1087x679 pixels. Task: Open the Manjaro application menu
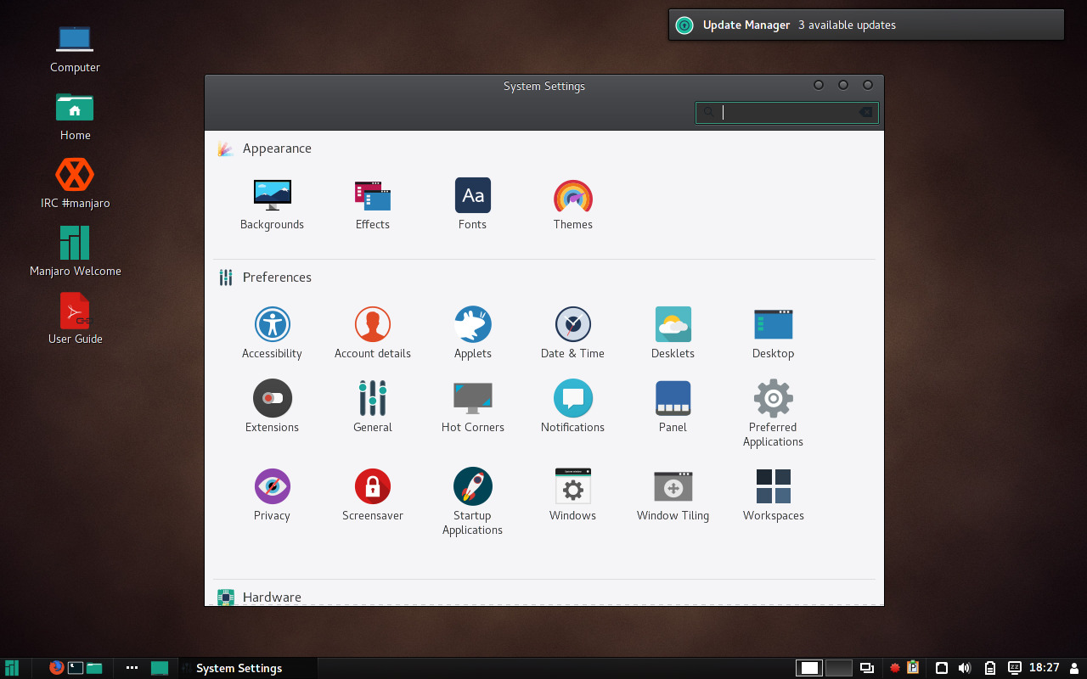[x=11, y=668]
